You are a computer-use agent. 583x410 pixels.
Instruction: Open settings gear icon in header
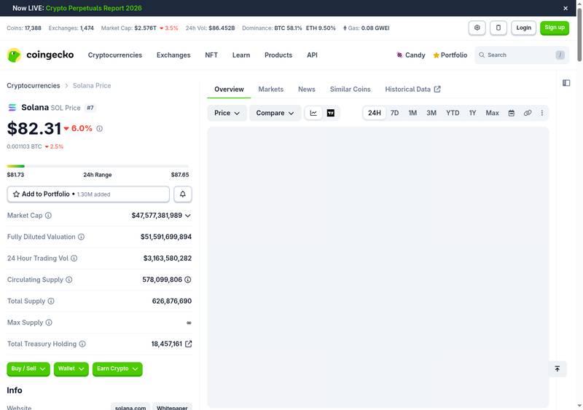point(477,28)
